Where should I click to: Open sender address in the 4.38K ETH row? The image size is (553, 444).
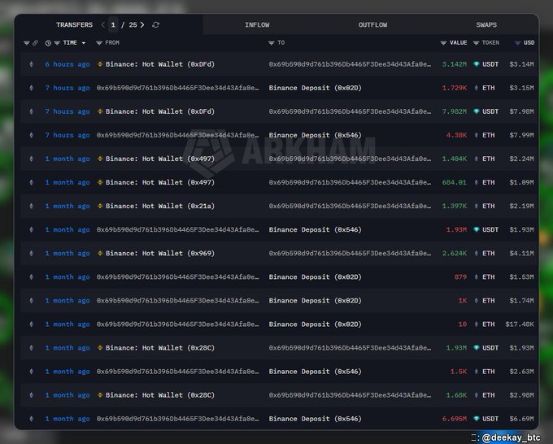pyautogui.click(x=178, y=135)
